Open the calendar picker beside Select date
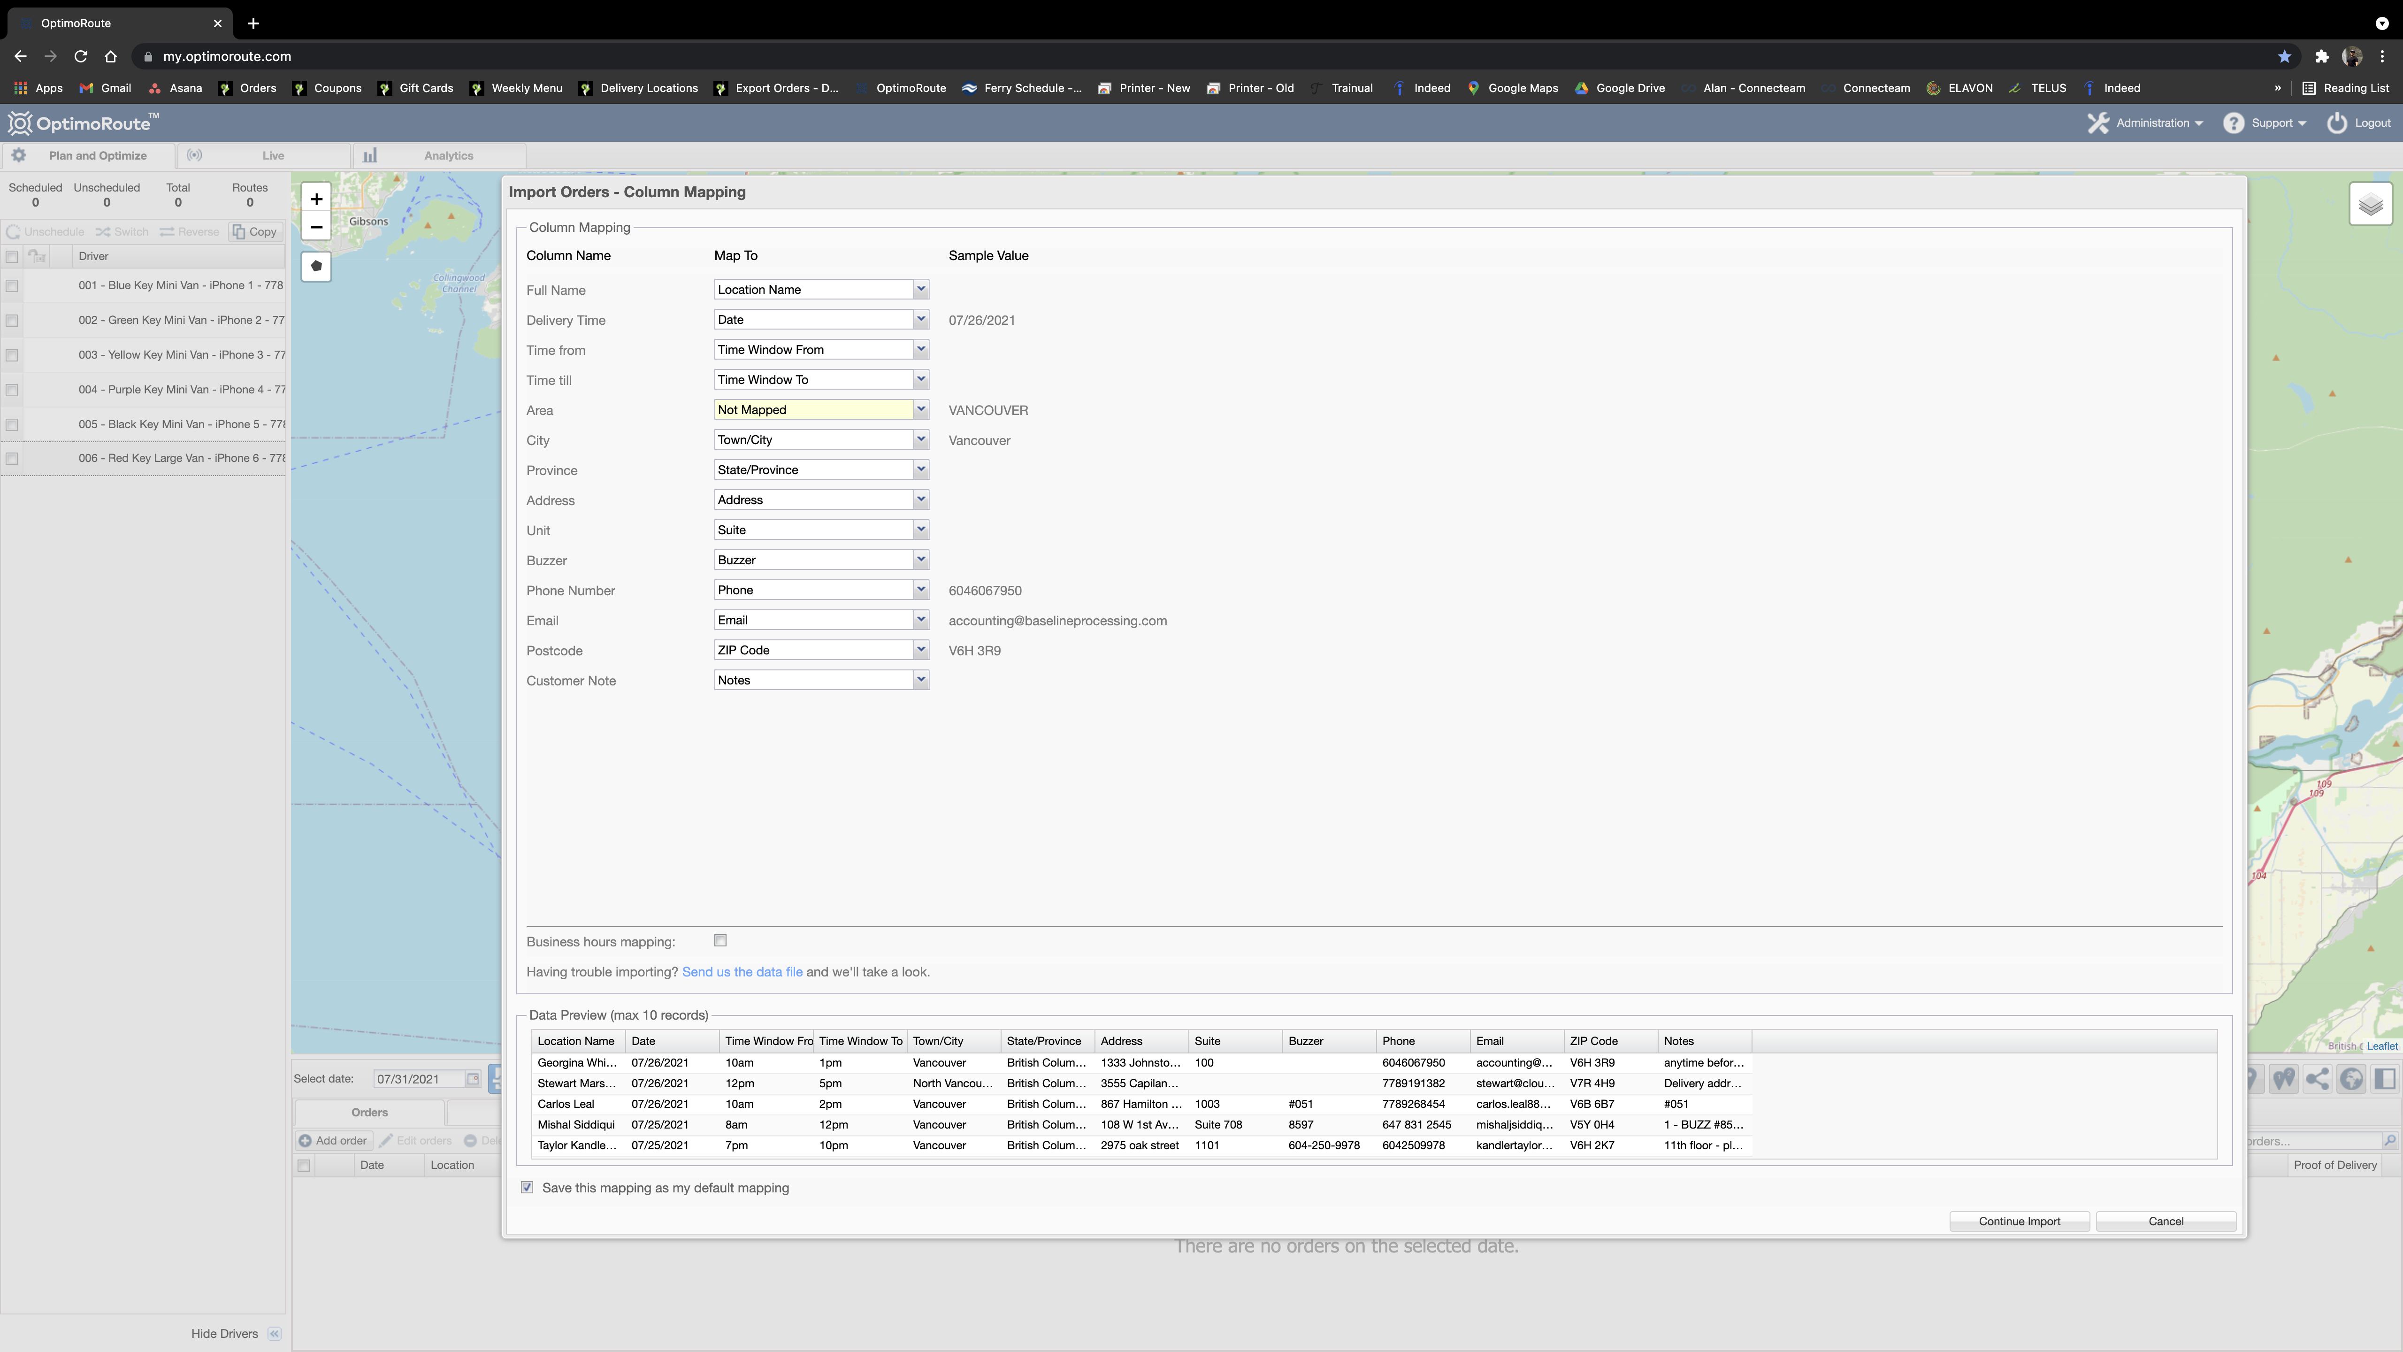The width and height of the screenshot is (2403, 1352). pos(473,1079)
